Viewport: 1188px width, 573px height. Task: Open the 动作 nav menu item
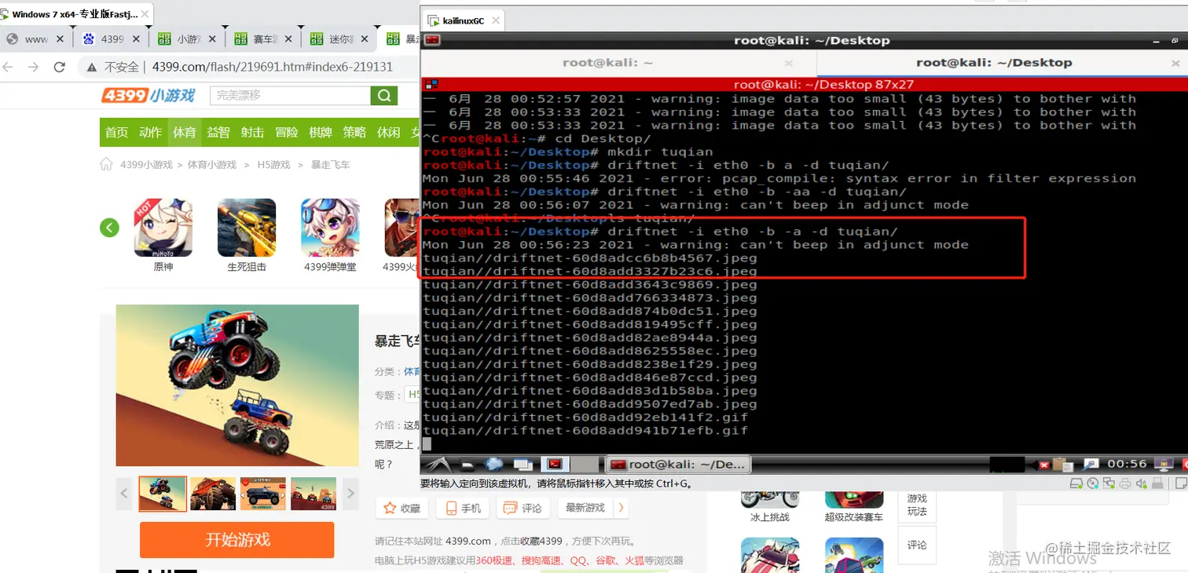[150, 133]
